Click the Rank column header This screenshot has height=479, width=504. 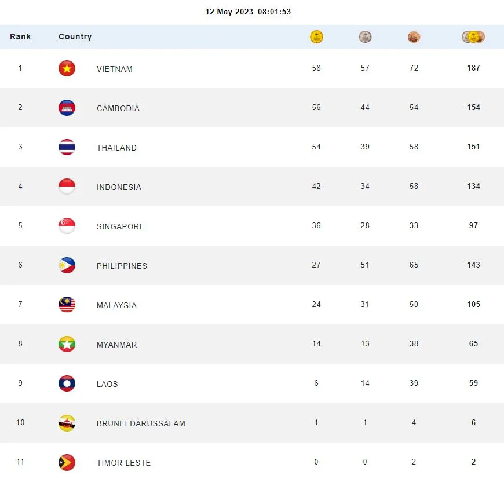coord(20,36)
